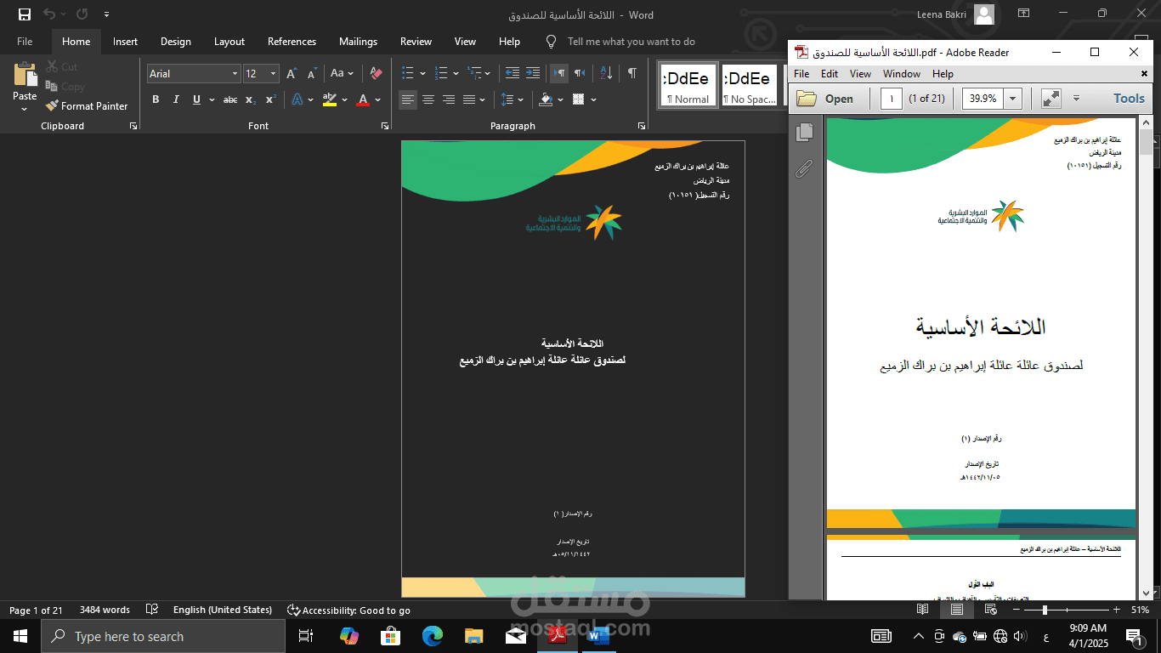Open the 39.9% zoom dropdown in Adobe Reader

pos(1014,98)
